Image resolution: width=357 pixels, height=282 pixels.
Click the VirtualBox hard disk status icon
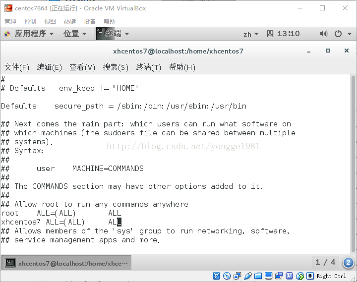pos(216,276)
